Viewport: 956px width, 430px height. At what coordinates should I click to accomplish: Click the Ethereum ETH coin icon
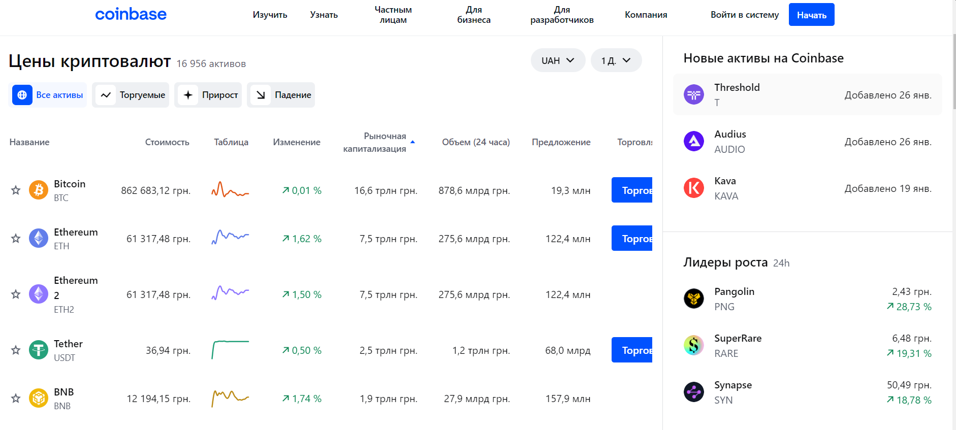point(39,239)
